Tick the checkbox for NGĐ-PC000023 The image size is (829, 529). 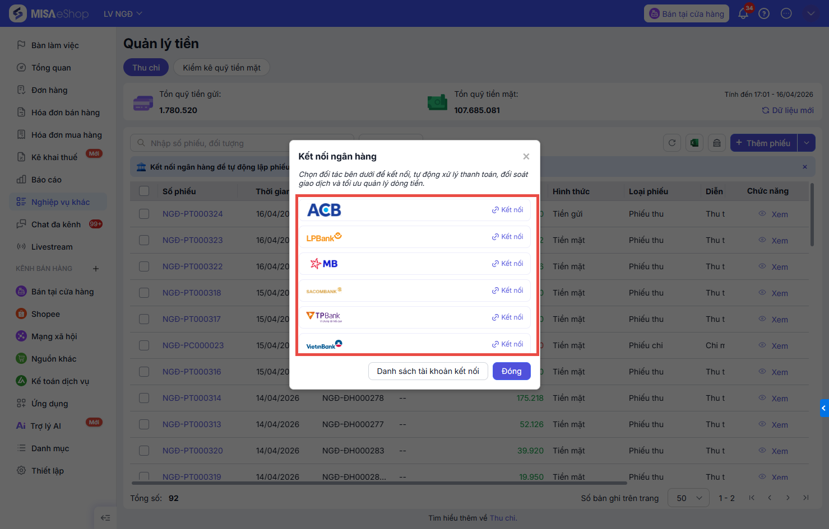[144, 345]
